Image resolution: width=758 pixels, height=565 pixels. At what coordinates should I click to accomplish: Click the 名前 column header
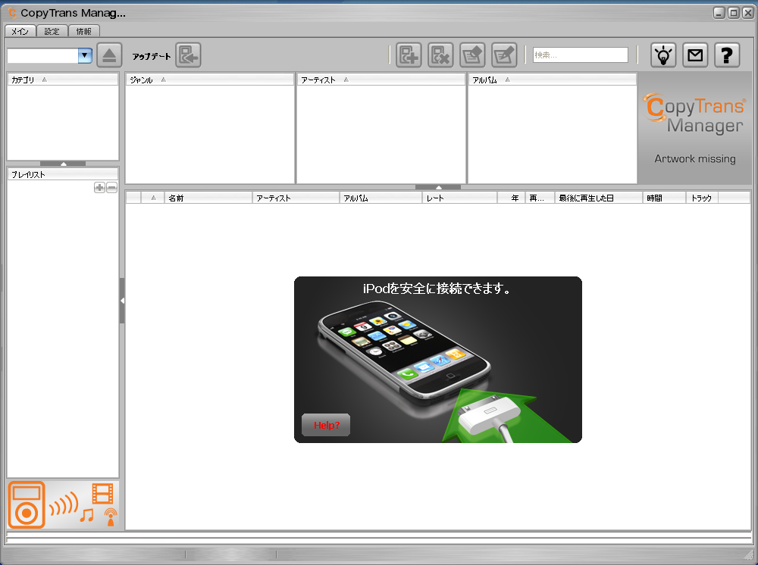pos(208,198)
